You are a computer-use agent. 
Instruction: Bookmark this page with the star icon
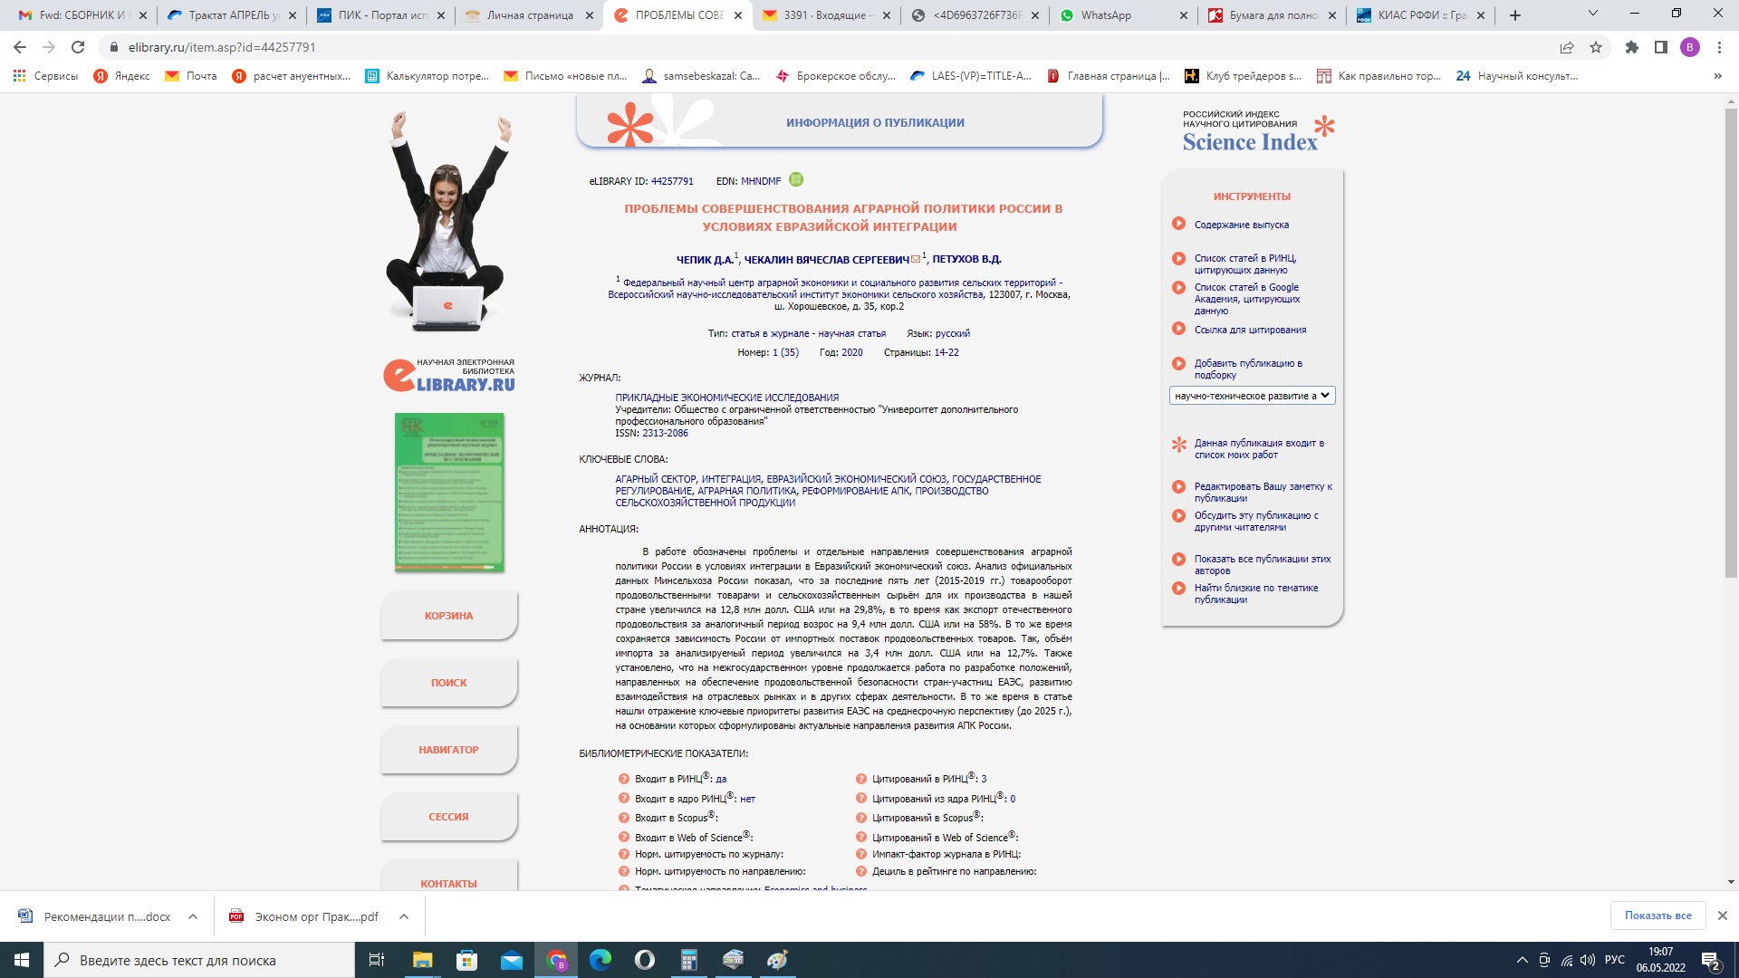point(1596,47)
